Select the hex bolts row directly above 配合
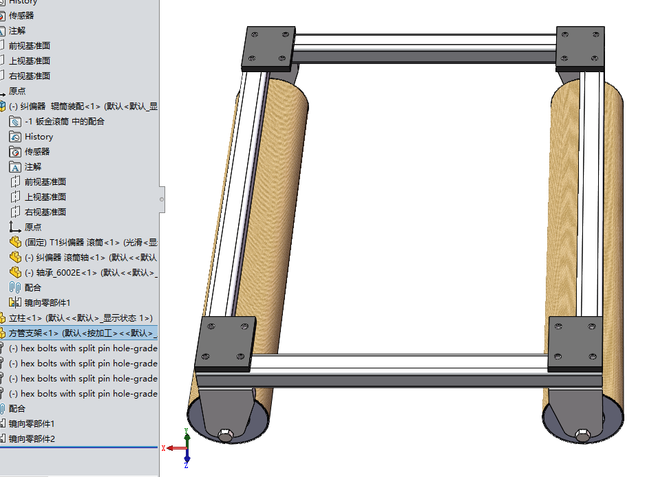This screenshot has width=647, height=477. click(79, 394)
